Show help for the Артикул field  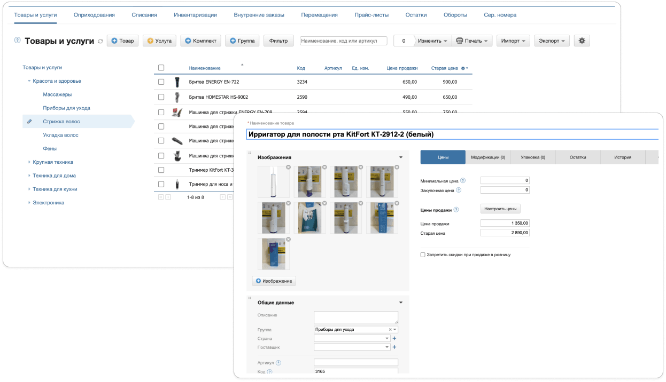(x=278, y=363)
